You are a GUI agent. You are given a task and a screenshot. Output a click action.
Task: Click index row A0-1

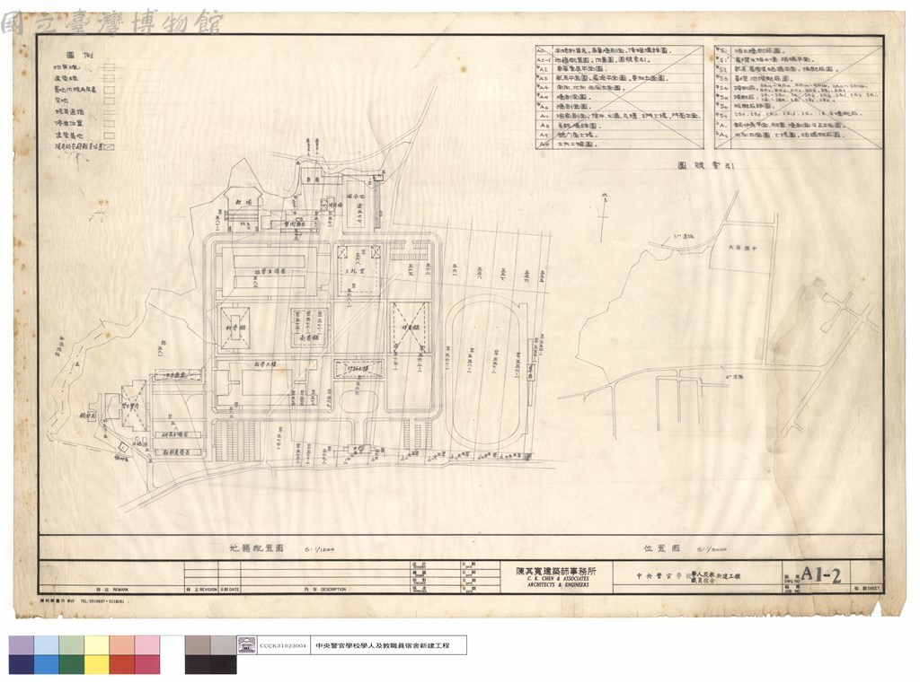click(x=619, y=60)
